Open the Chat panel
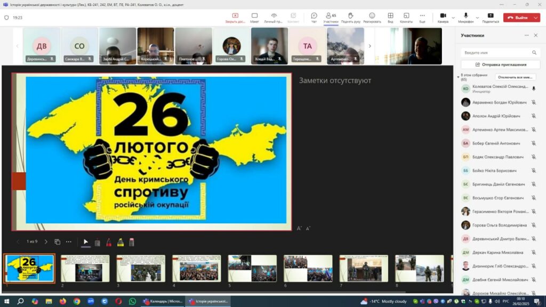The width and height of the screenshot is (546, 307). click(x=314, y=17)
